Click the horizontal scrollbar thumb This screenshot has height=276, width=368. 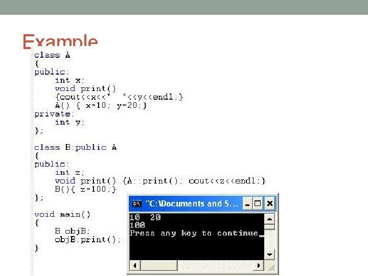point(159,265)
